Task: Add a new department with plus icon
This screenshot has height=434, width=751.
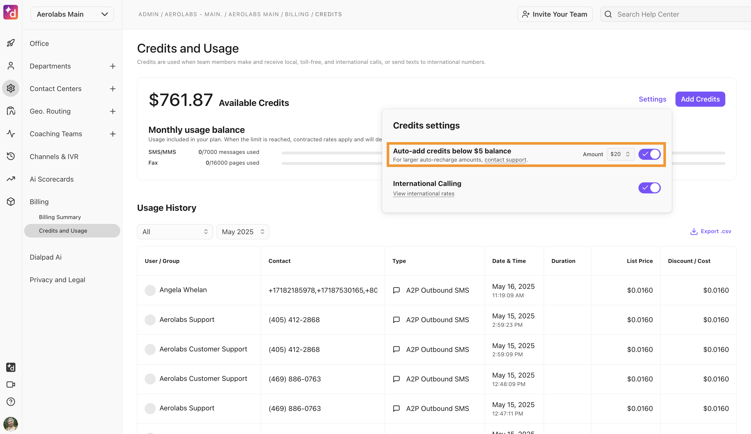Action: (x=113, y=66)
